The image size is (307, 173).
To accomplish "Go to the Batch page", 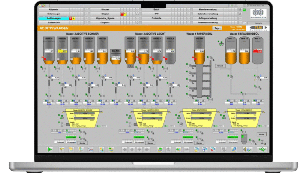I will point(156,9).
